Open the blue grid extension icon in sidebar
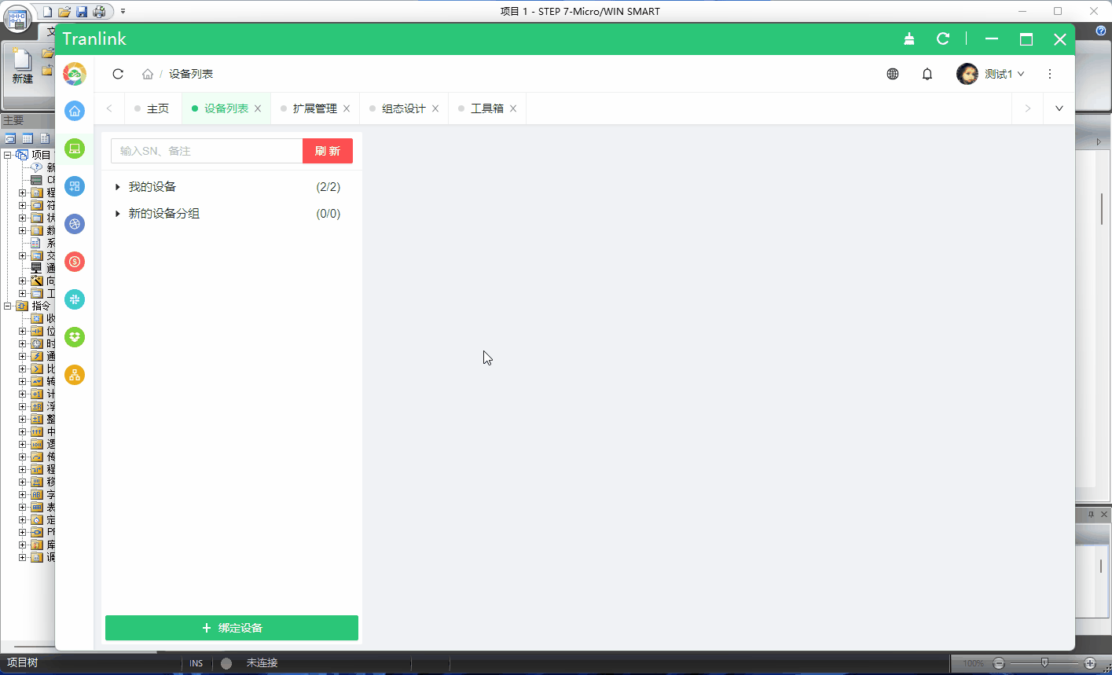This screenshot has height=675, width=1112. 75,186
